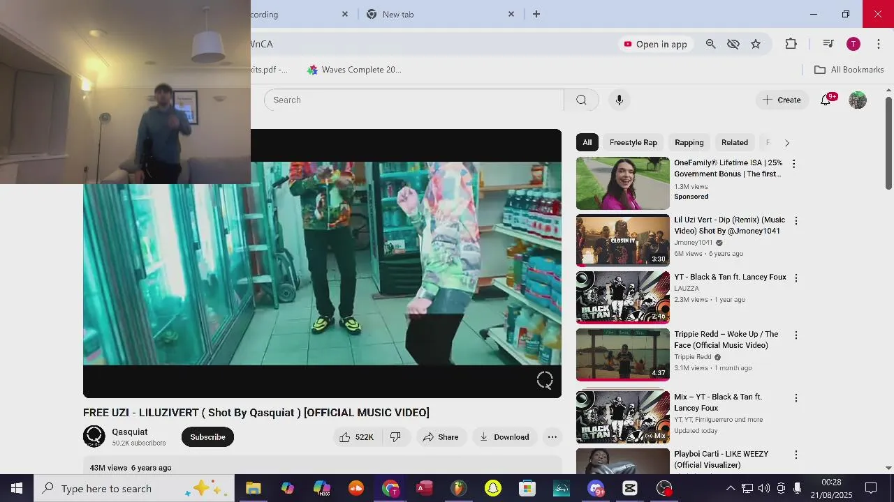Open the Windows notification center icon
894x502 pixels.
(x=871, y=488)
